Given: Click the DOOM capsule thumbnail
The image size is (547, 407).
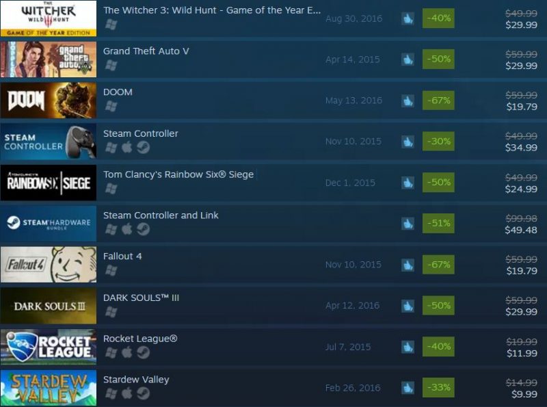Looking at the screenshot, I should (x=49, y=100).
